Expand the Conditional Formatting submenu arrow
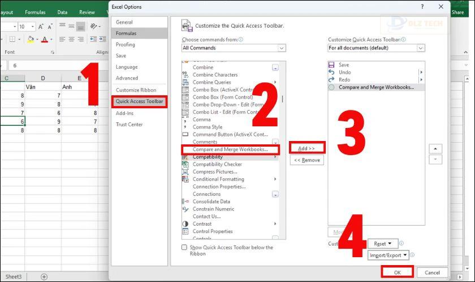 click(275, 179)
